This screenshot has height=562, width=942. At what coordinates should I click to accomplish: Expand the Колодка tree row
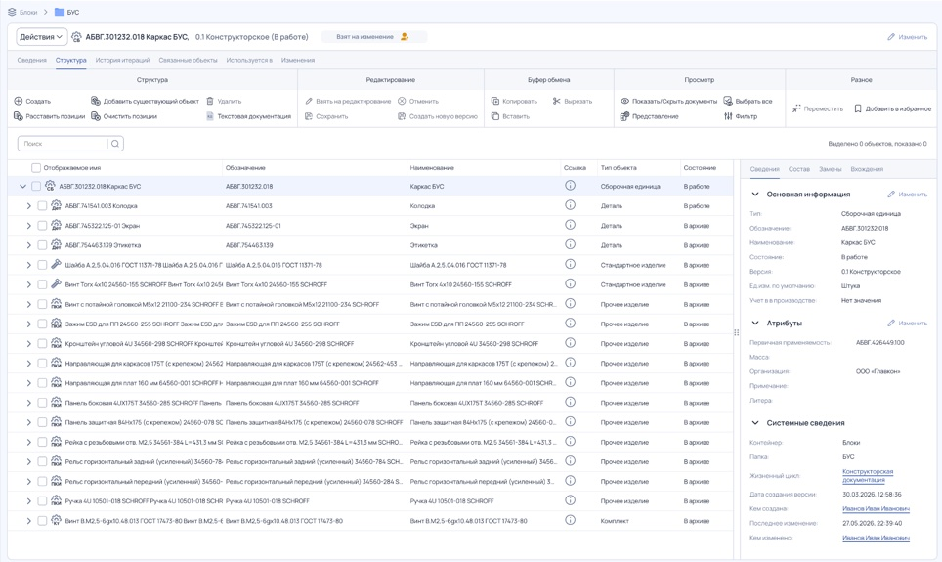pos(29,205)
